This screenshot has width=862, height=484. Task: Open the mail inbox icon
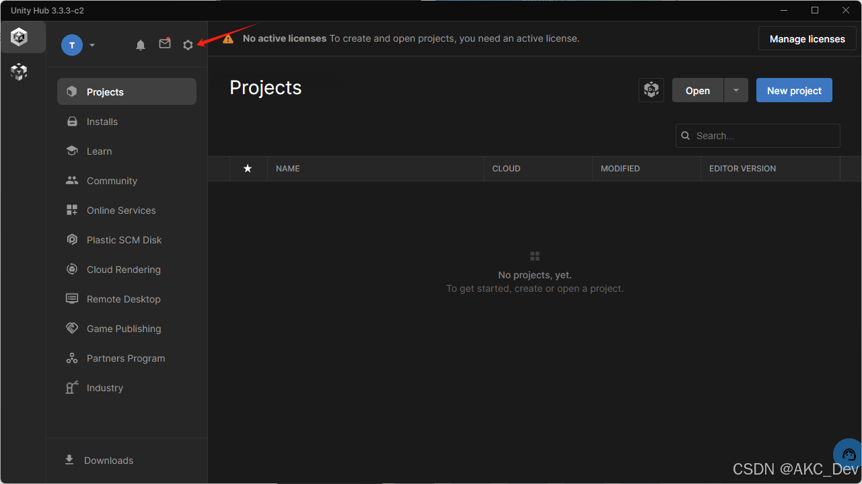[165, 44]
